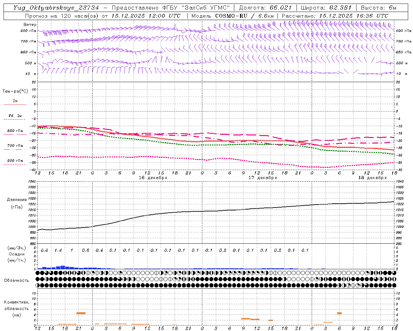Click the '(мм/3ч.)' precipitation units label
The height and width of the screenshot is (331, 413).
[16, 248]
